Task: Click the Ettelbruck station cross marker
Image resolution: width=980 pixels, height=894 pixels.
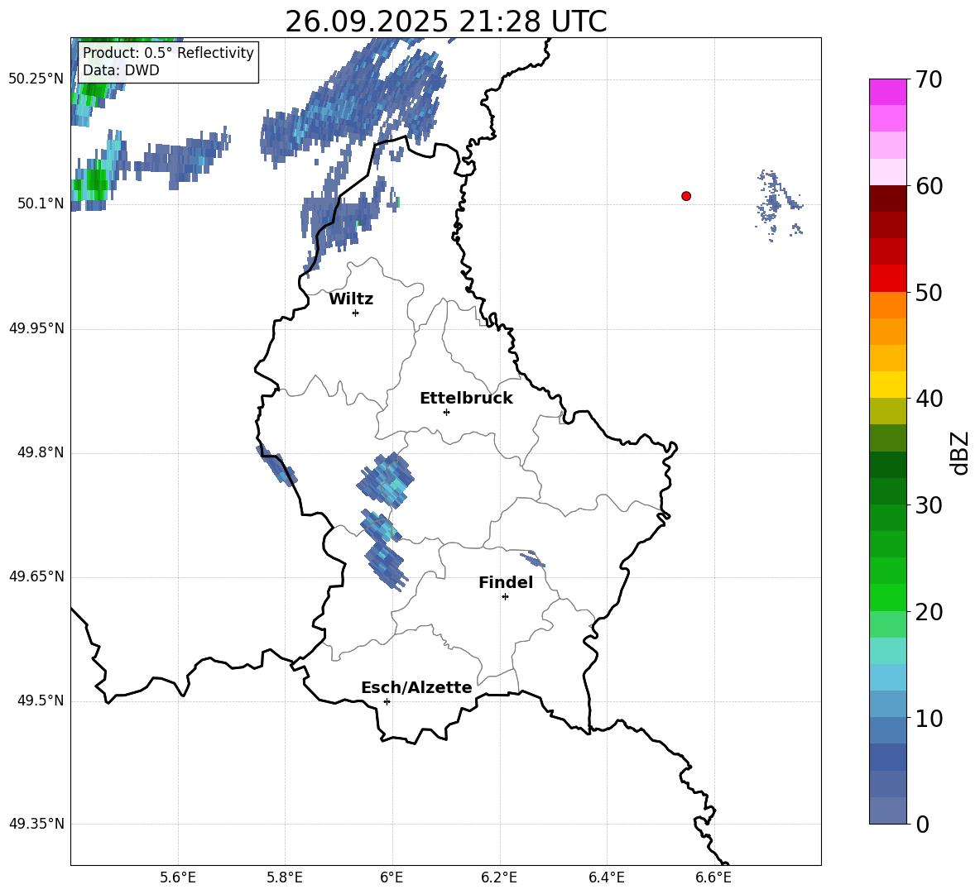Action: [446, 412]
